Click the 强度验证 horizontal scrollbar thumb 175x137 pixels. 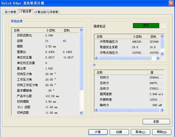(125, 58)
